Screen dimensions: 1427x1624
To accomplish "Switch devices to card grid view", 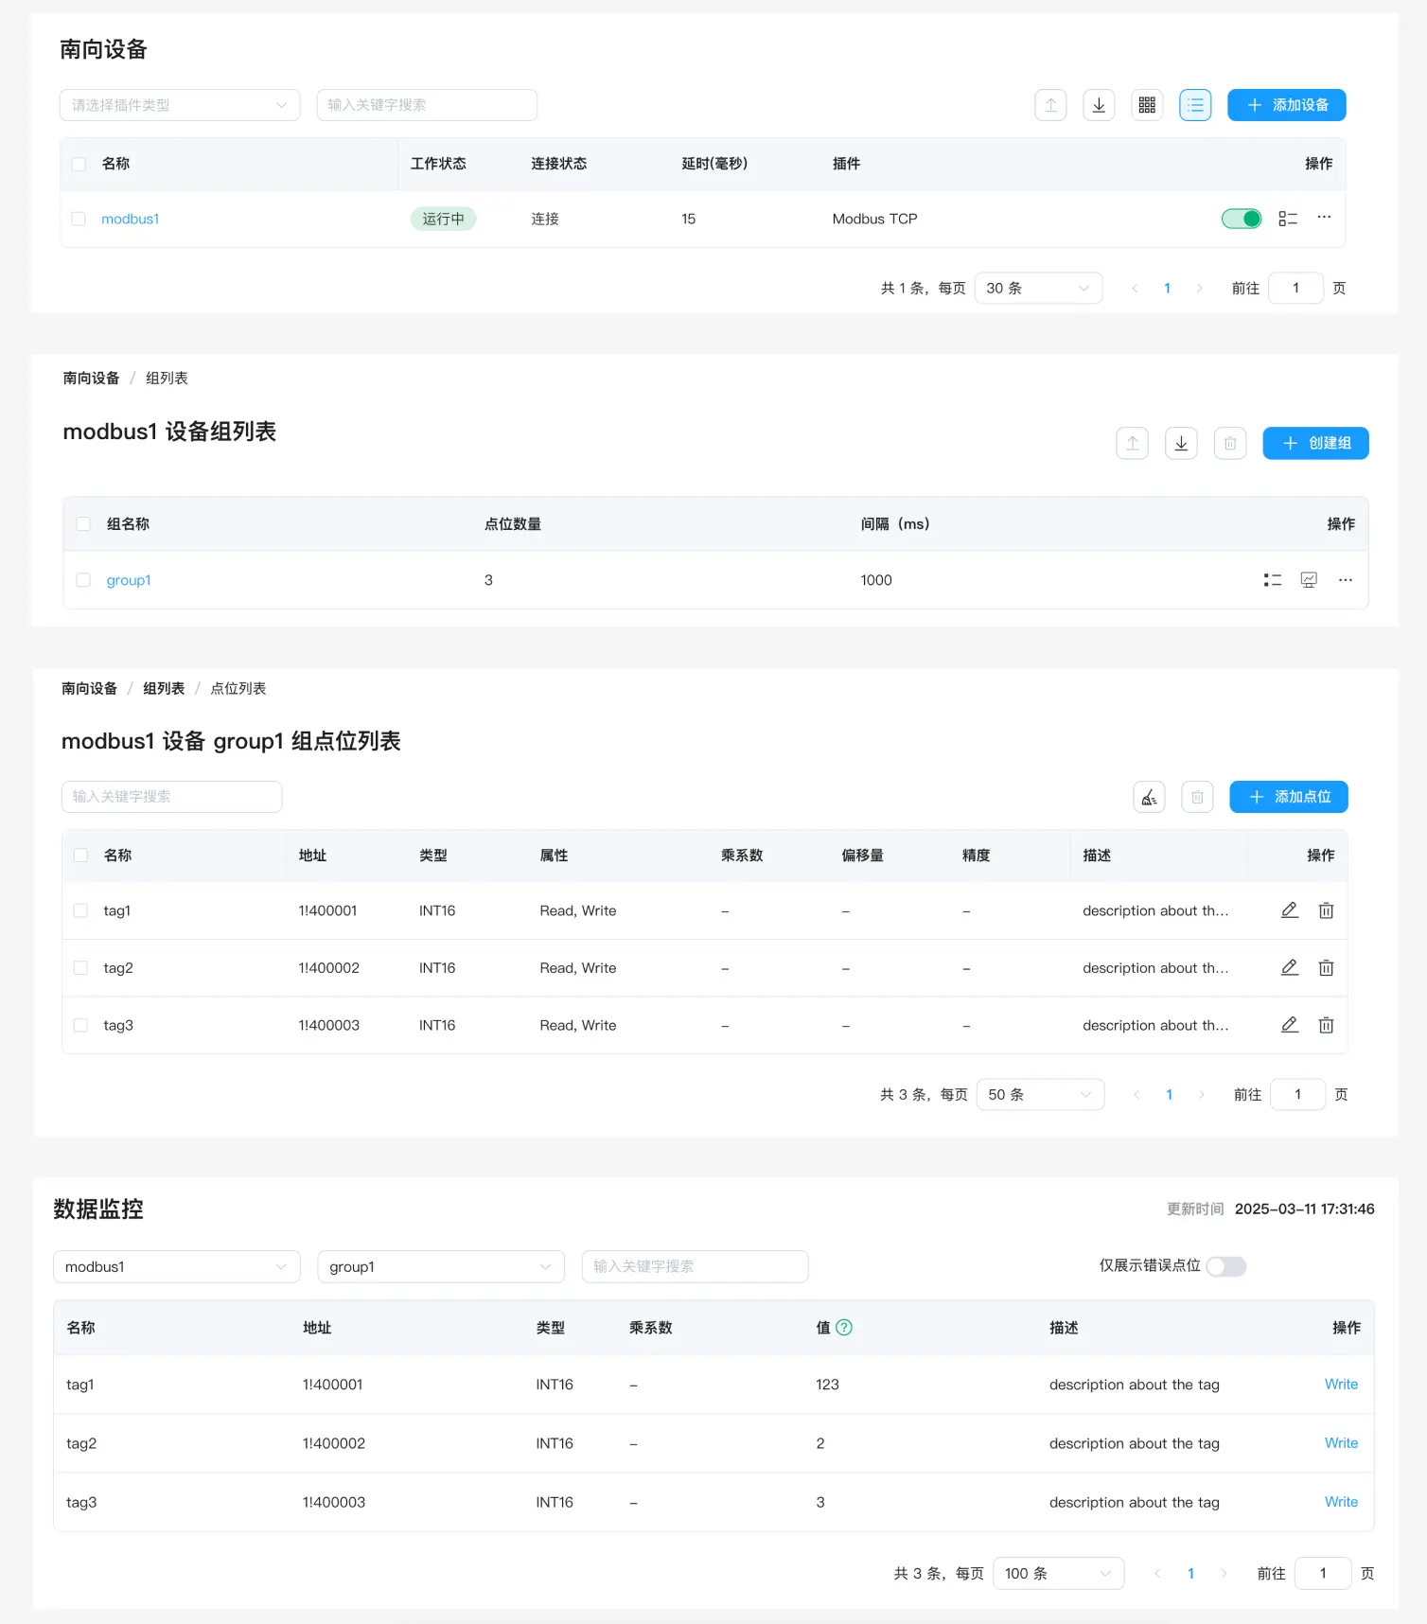I will pyautogui.click(x=1147, y=105).
